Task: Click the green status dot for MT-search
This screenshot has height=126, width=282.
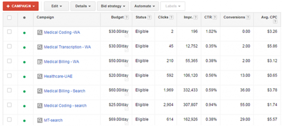Action: pyautogui.click(x=25, y=121)
